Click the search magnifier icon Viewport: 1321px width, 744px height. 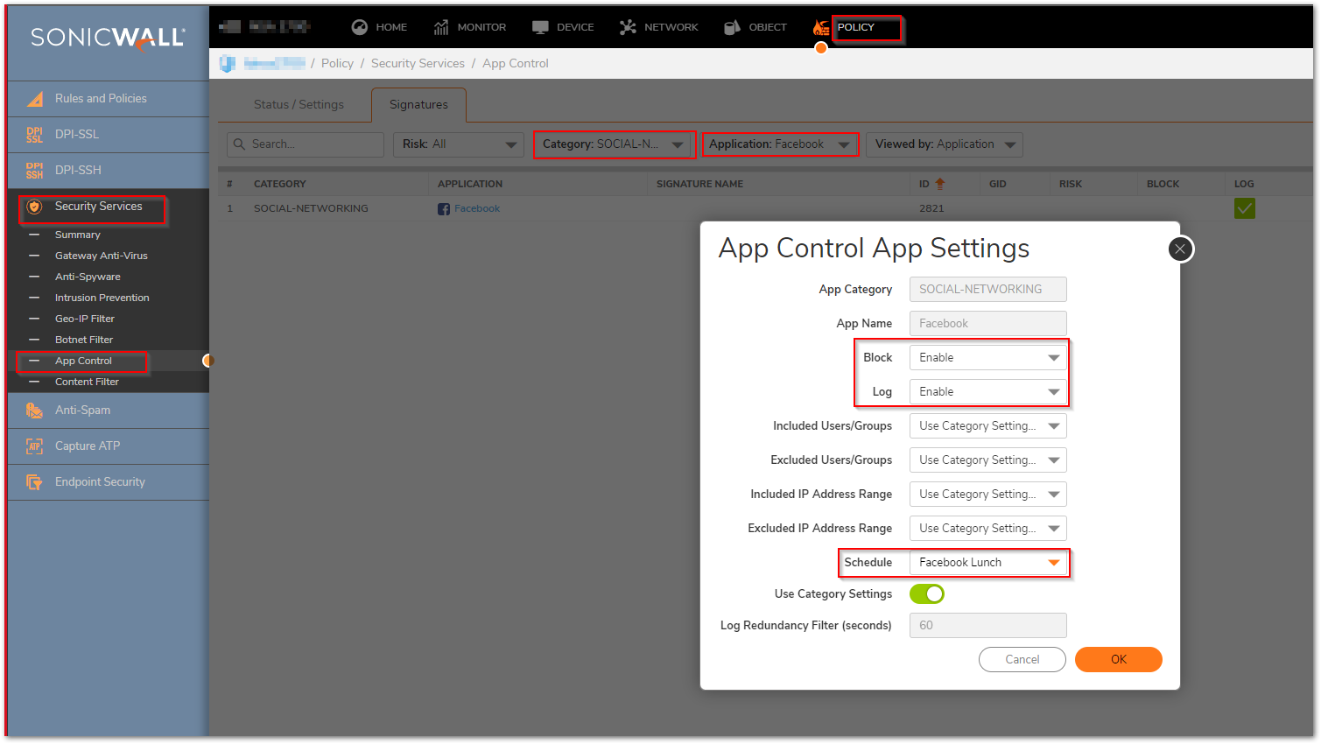(x=239, y=144)
